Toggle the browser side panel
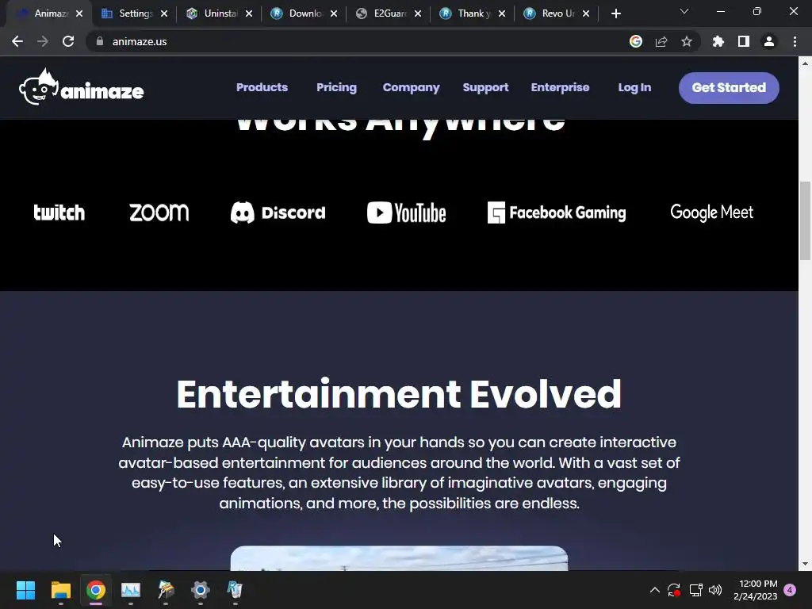This screenshot has width=812, height=609. point(744,41)
